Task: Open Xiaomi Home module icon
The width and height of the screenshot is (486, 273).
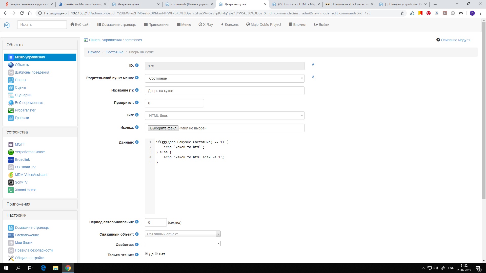Action: 11,190
